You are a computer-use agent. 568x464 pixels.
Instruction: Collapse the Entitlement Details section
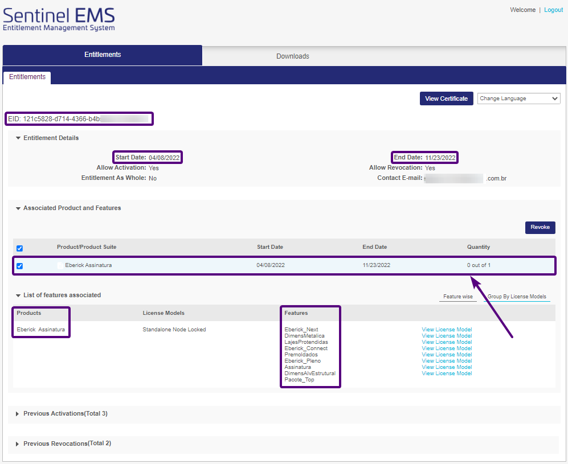18,138
